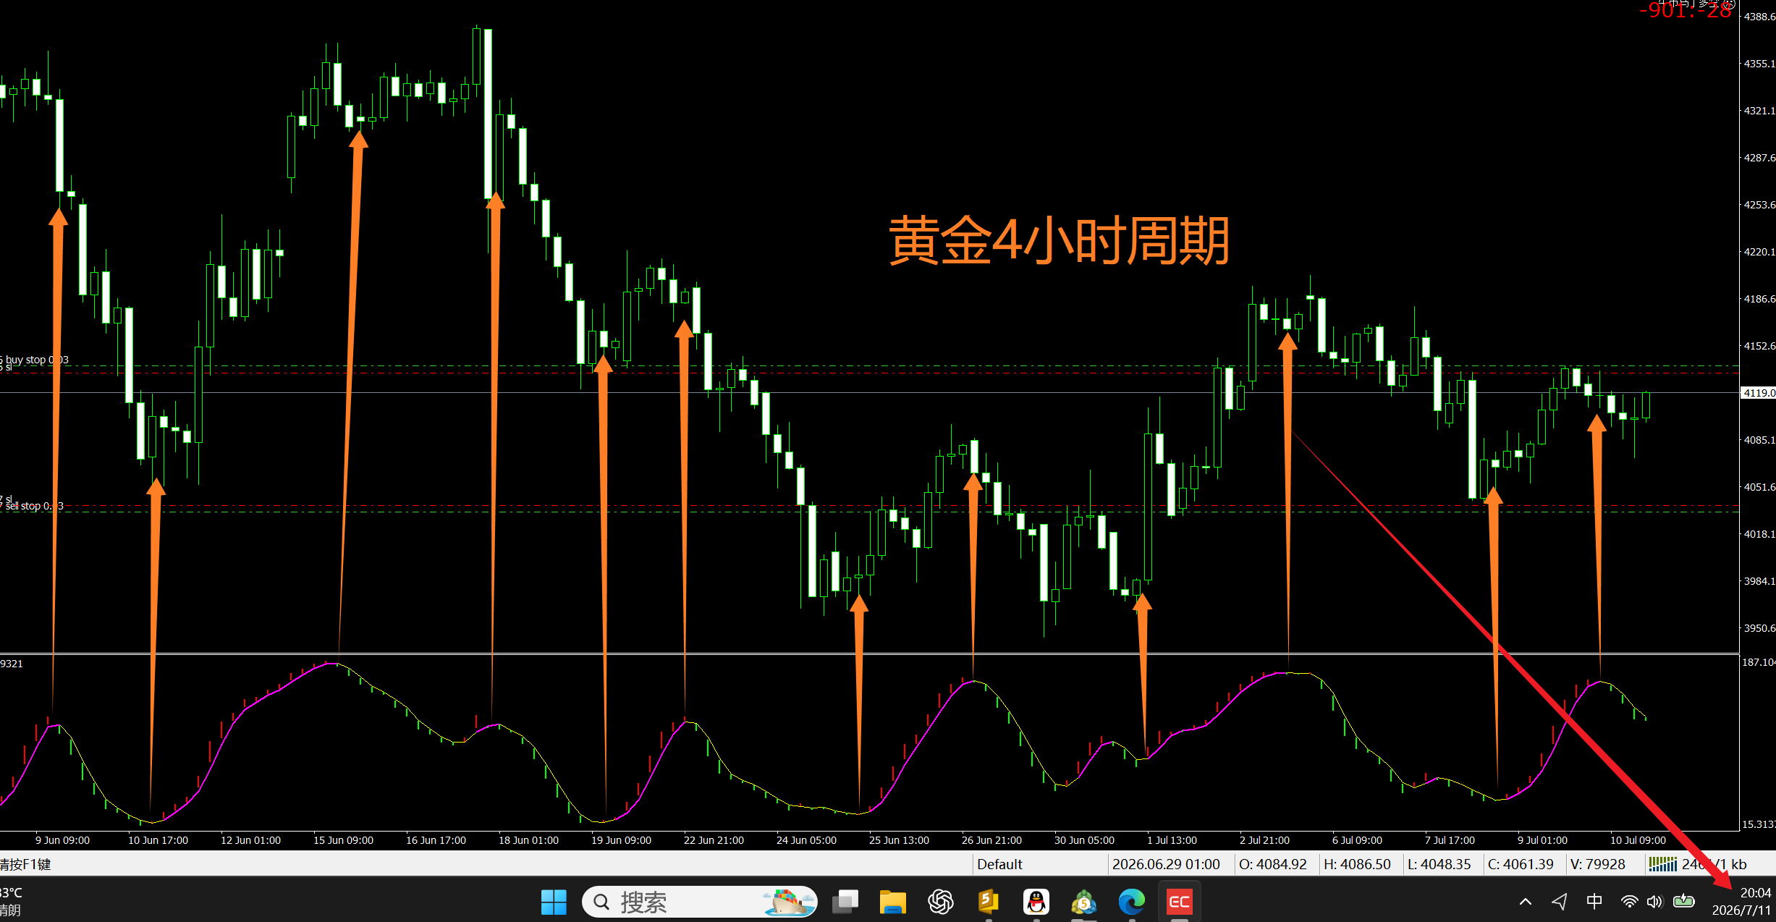Click the battery charging tray icon

pyautogui.click(x=1684, y=901)
